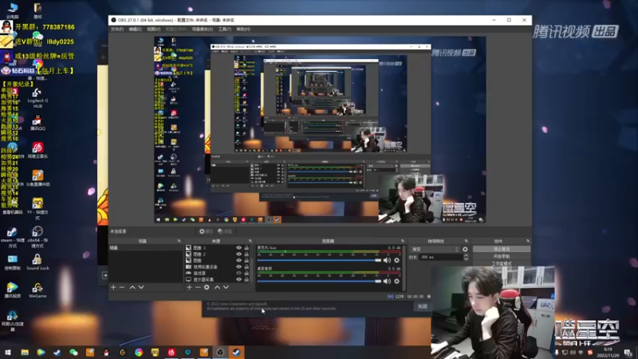Toggle visibility of 显示器采集 source
Screen dimensions: 638x359
click(x=238, y=280)
